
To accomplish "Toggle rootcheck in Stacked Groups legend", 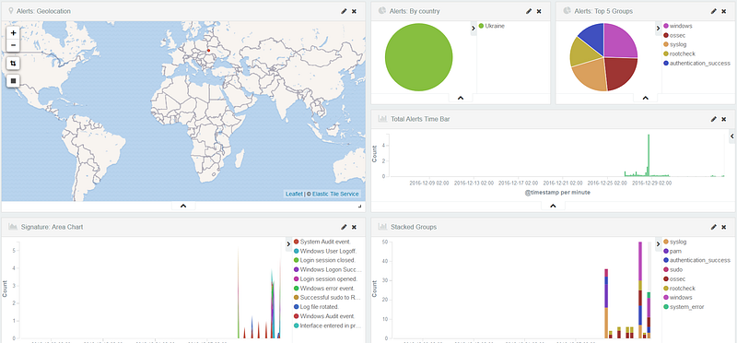I will (x=679, y=289).
